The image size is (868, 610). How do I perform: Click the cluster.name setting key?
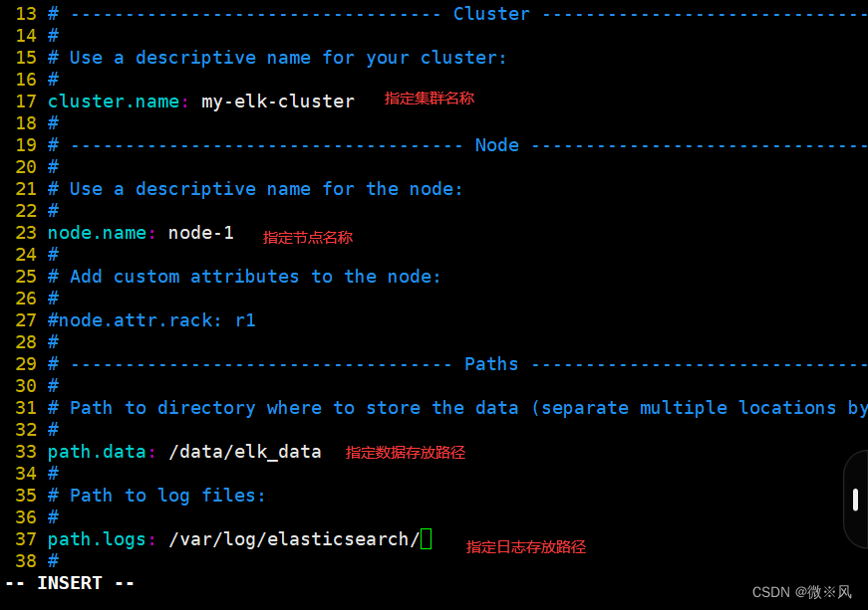[x=113, y=102]
